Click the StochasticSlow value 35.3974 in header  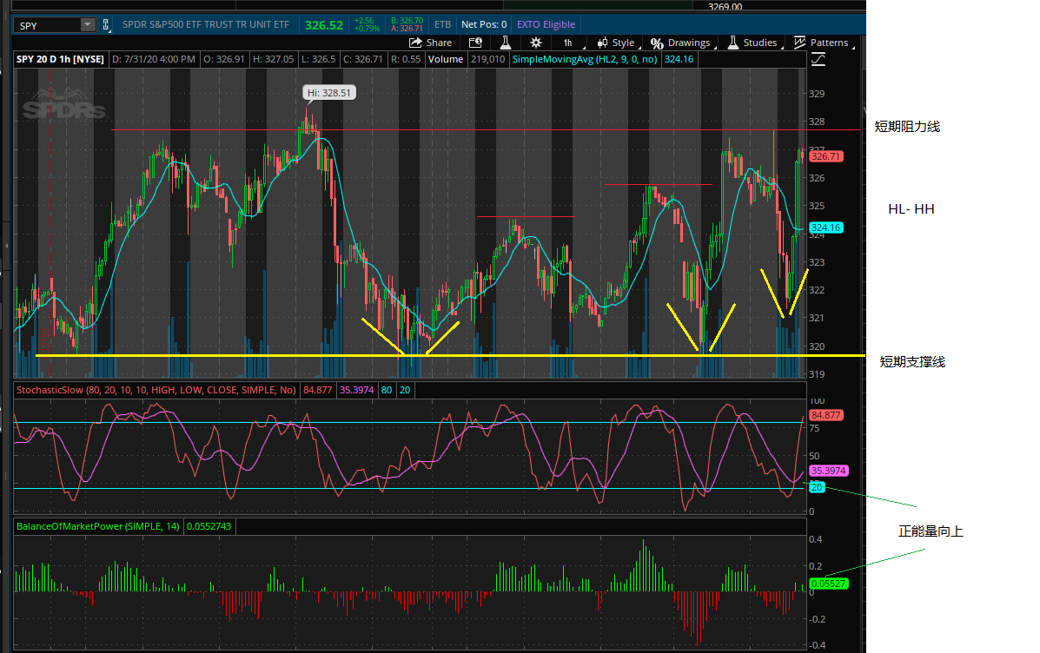357,390
